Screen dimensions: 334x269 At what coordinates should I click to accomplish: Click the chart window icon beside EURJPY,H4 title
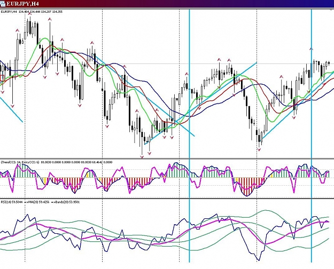click(x=2, y=3)
